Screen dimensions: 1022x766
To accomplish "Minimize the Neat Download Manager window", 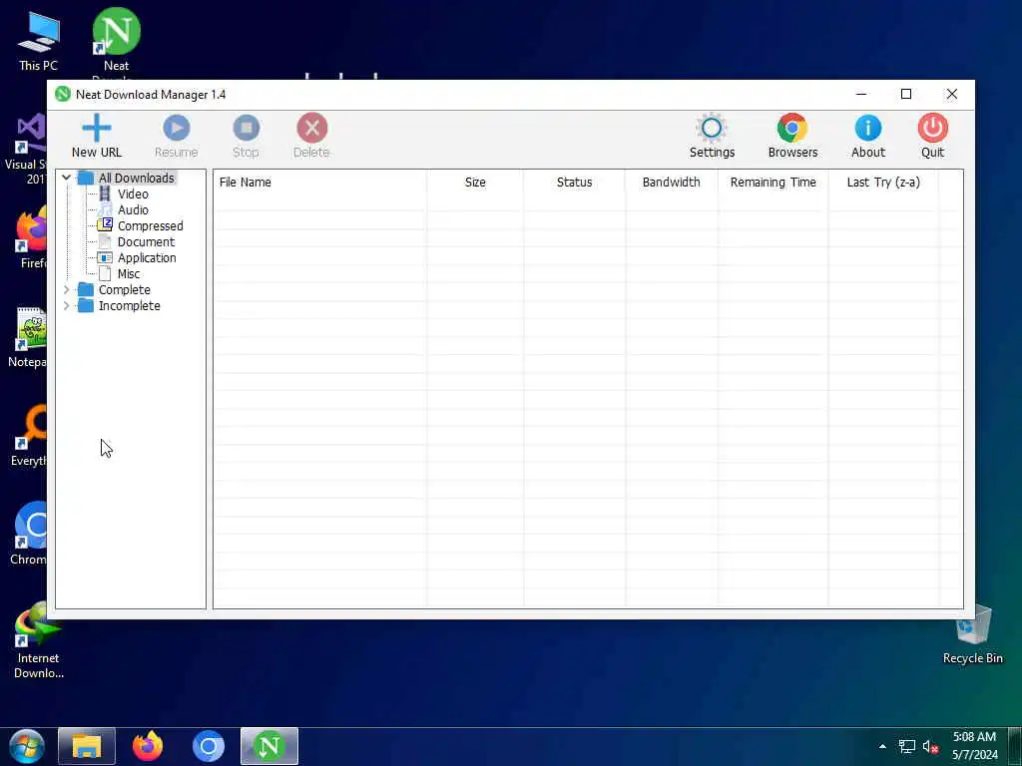I will point(861,95).
